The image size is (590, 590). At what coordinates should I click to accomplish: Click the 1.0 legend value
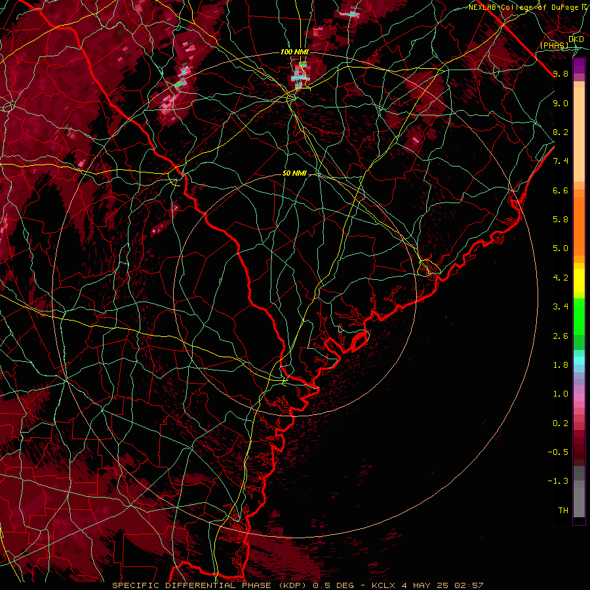(560, 394)
